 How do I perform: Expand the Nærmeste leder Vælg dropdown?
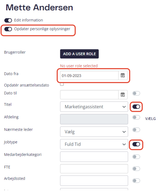click(x=94, y=132)
